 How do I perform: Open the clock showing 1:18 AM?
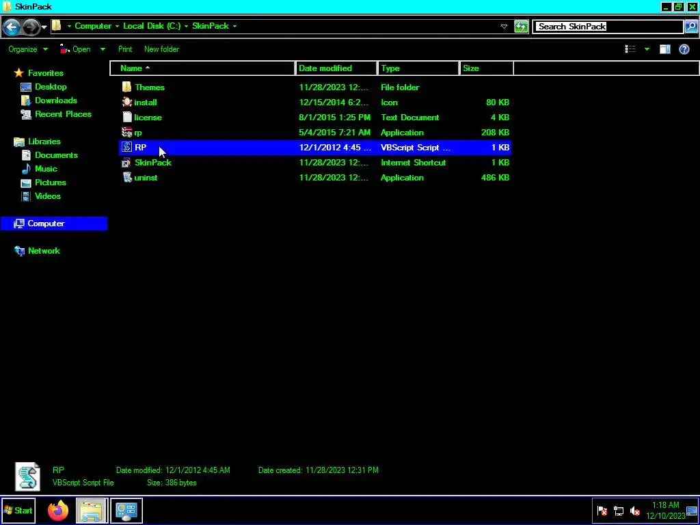(x=666, y=510)
